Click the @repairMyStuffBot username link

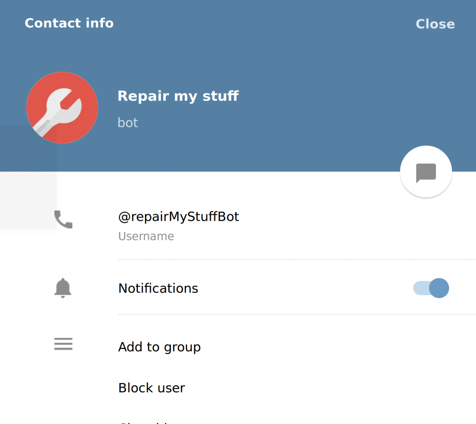(178, 216)
